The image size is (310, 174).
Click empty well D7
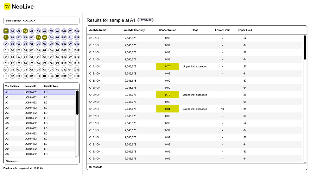click(x=45, y=50)
